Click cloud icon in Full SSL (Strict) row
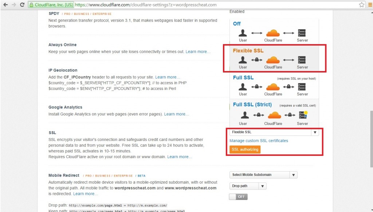Screen dimensions: 373x212 tap(274, 115)
